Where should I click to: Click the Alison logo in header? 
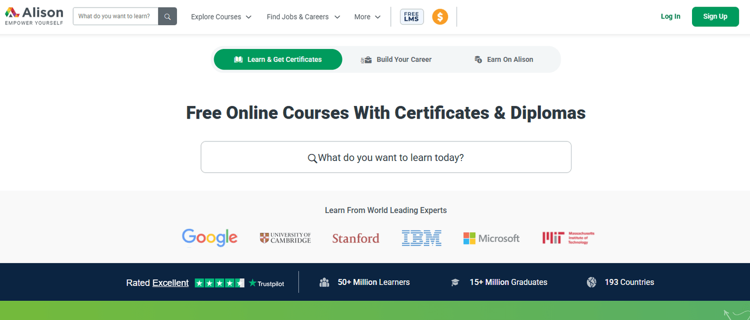(34, 16)
